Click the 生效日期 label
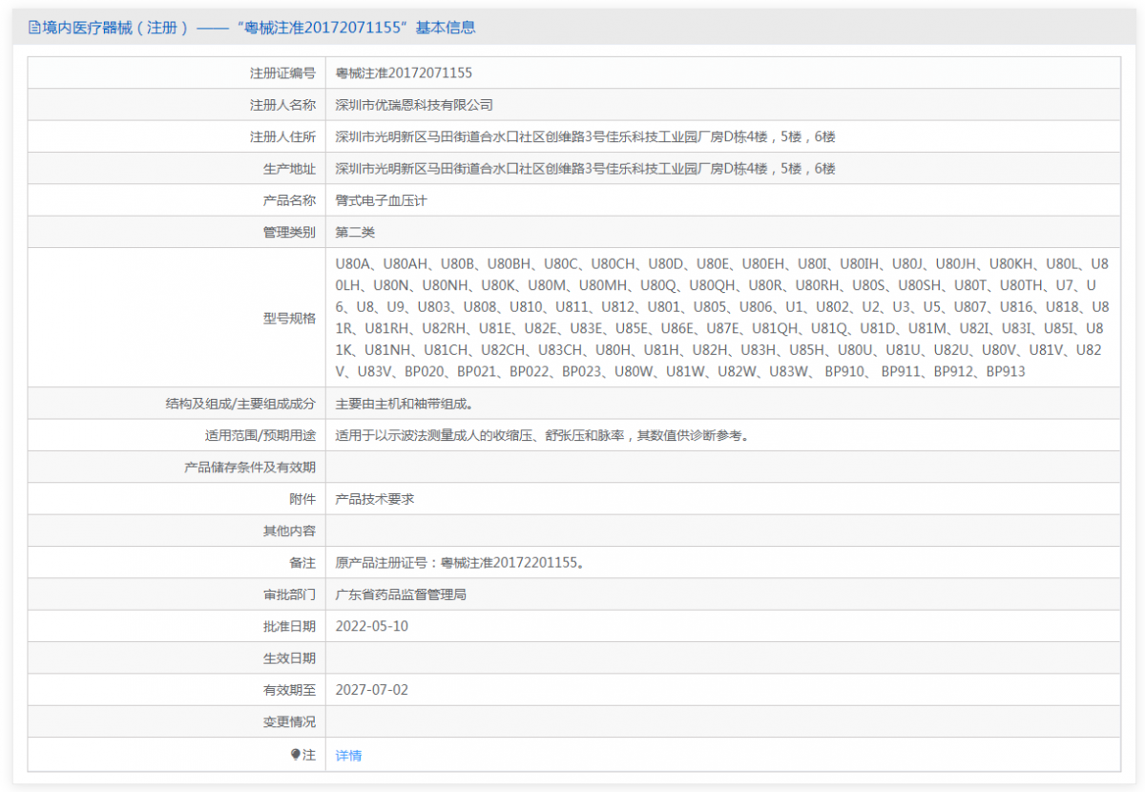The width and height of the screenshot is (1145, 792). point(289,658)
